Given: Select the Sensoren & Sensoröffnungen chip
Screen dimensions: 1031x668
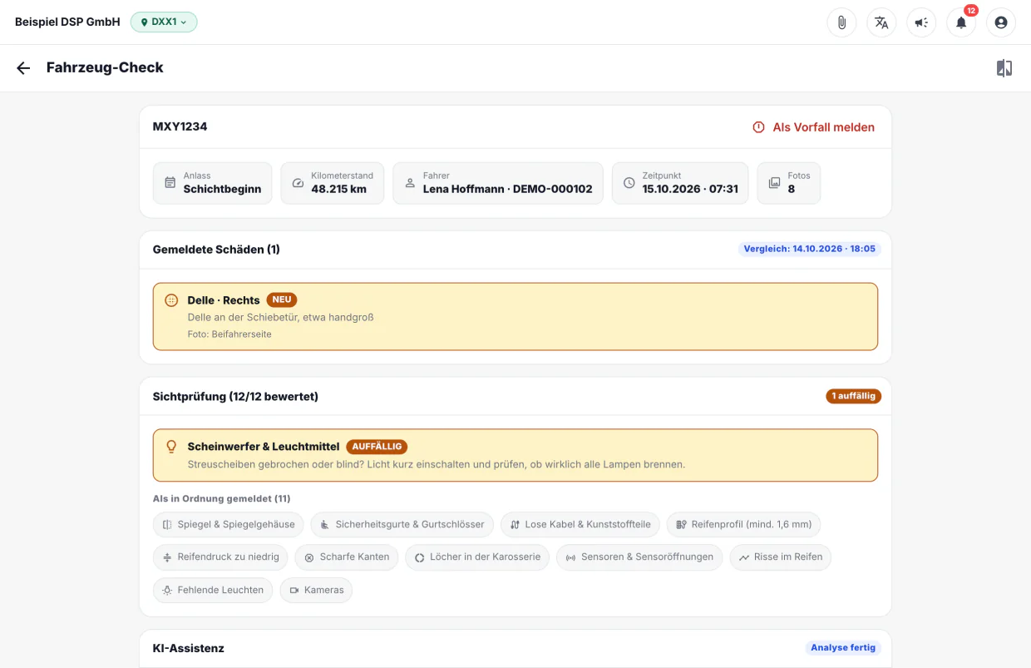Looking at the screenshot, I should point(639,557).
